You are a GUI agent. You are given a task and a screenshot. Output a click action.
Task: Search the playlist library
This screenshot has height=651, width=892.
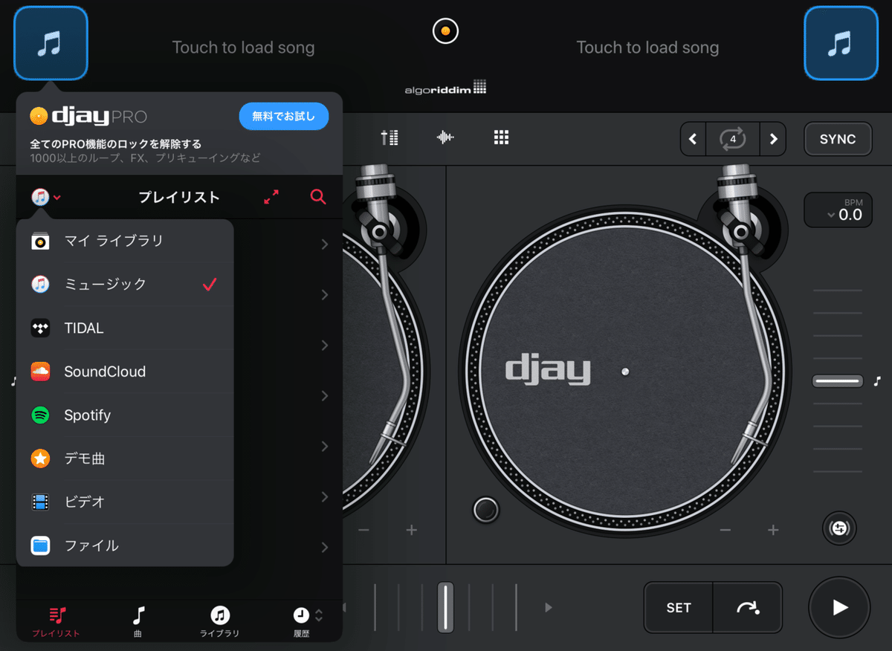318,197
